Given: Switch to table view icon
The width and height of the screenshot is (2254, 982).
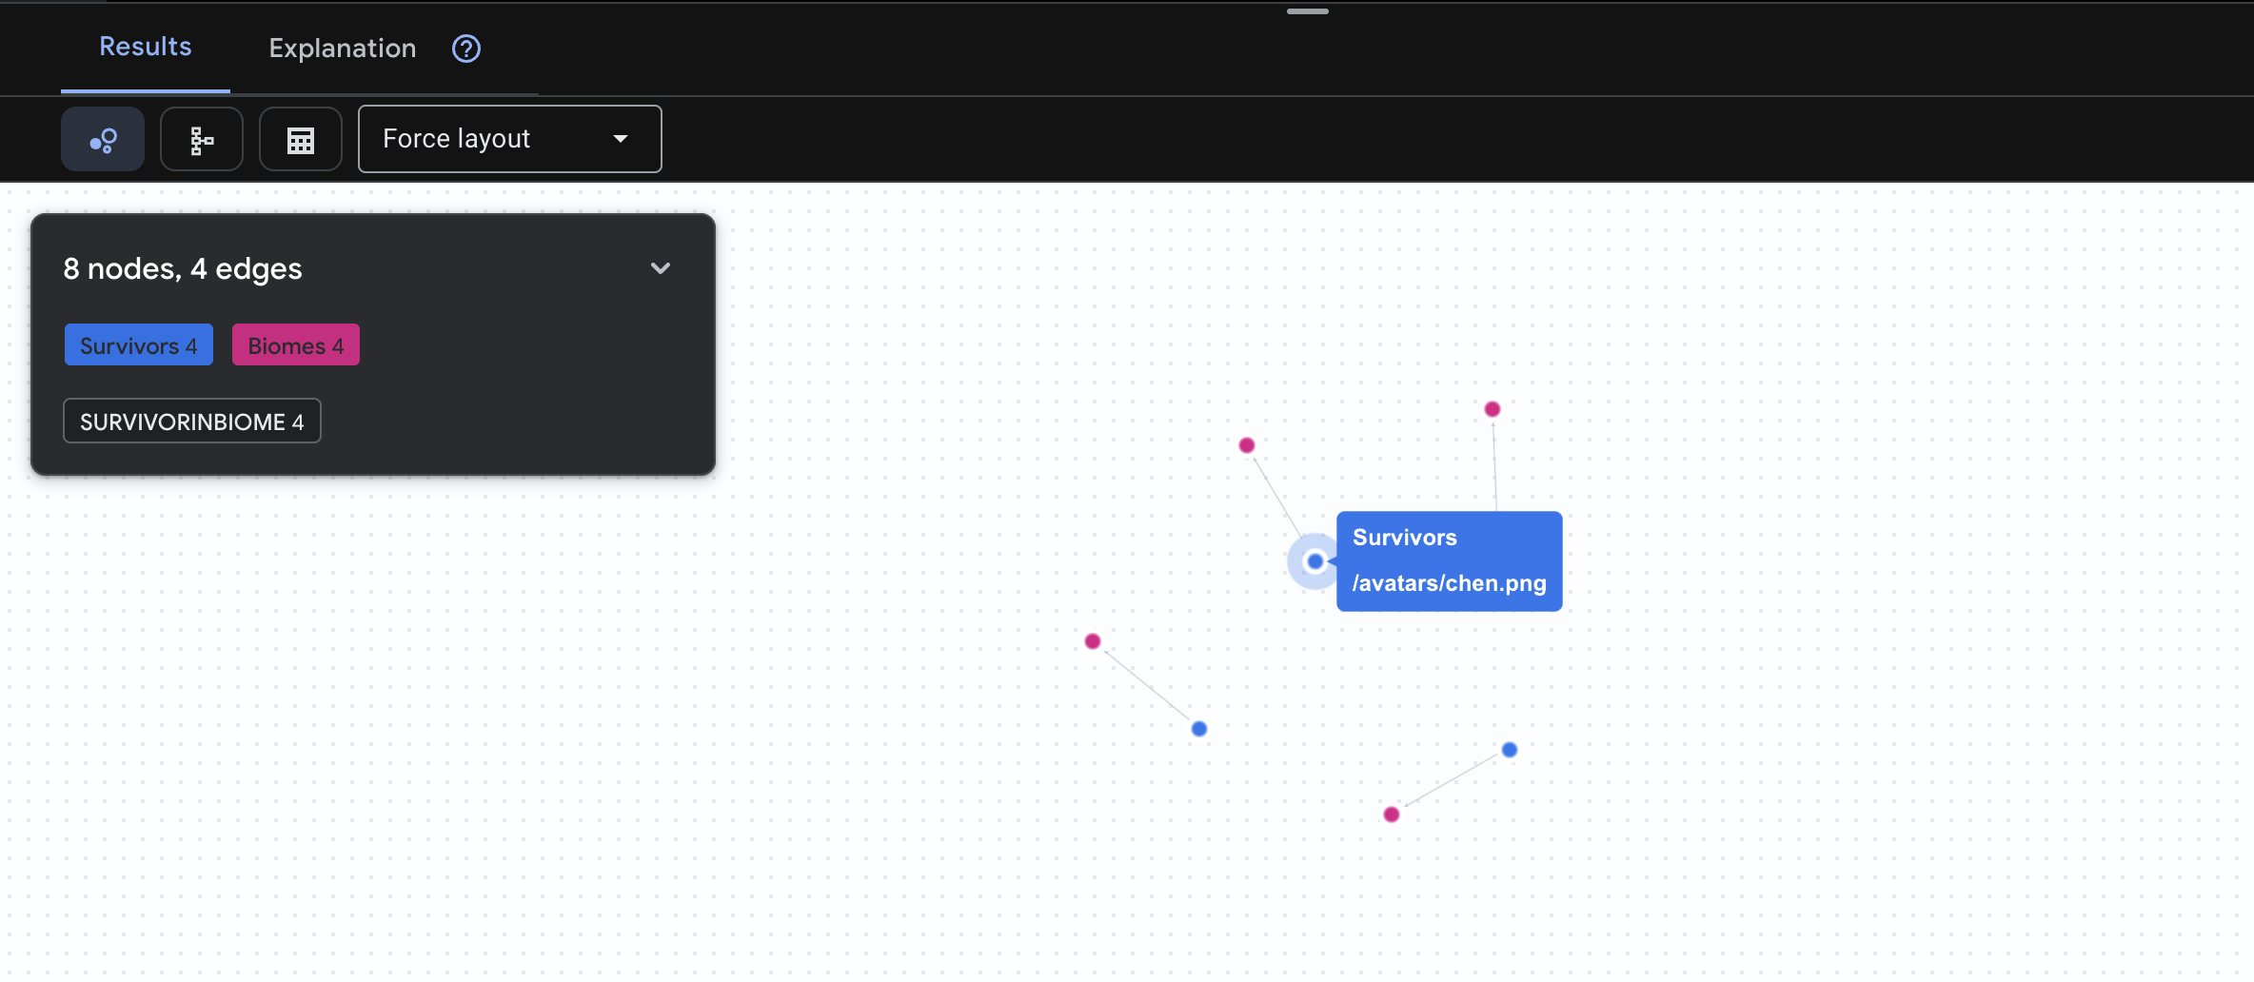Looking at the screenshot, I should [x=301, y=140].
